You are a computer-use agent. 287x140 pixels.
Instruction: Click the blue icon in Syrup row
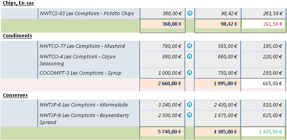pyautogui.click(x=190, y=73)
